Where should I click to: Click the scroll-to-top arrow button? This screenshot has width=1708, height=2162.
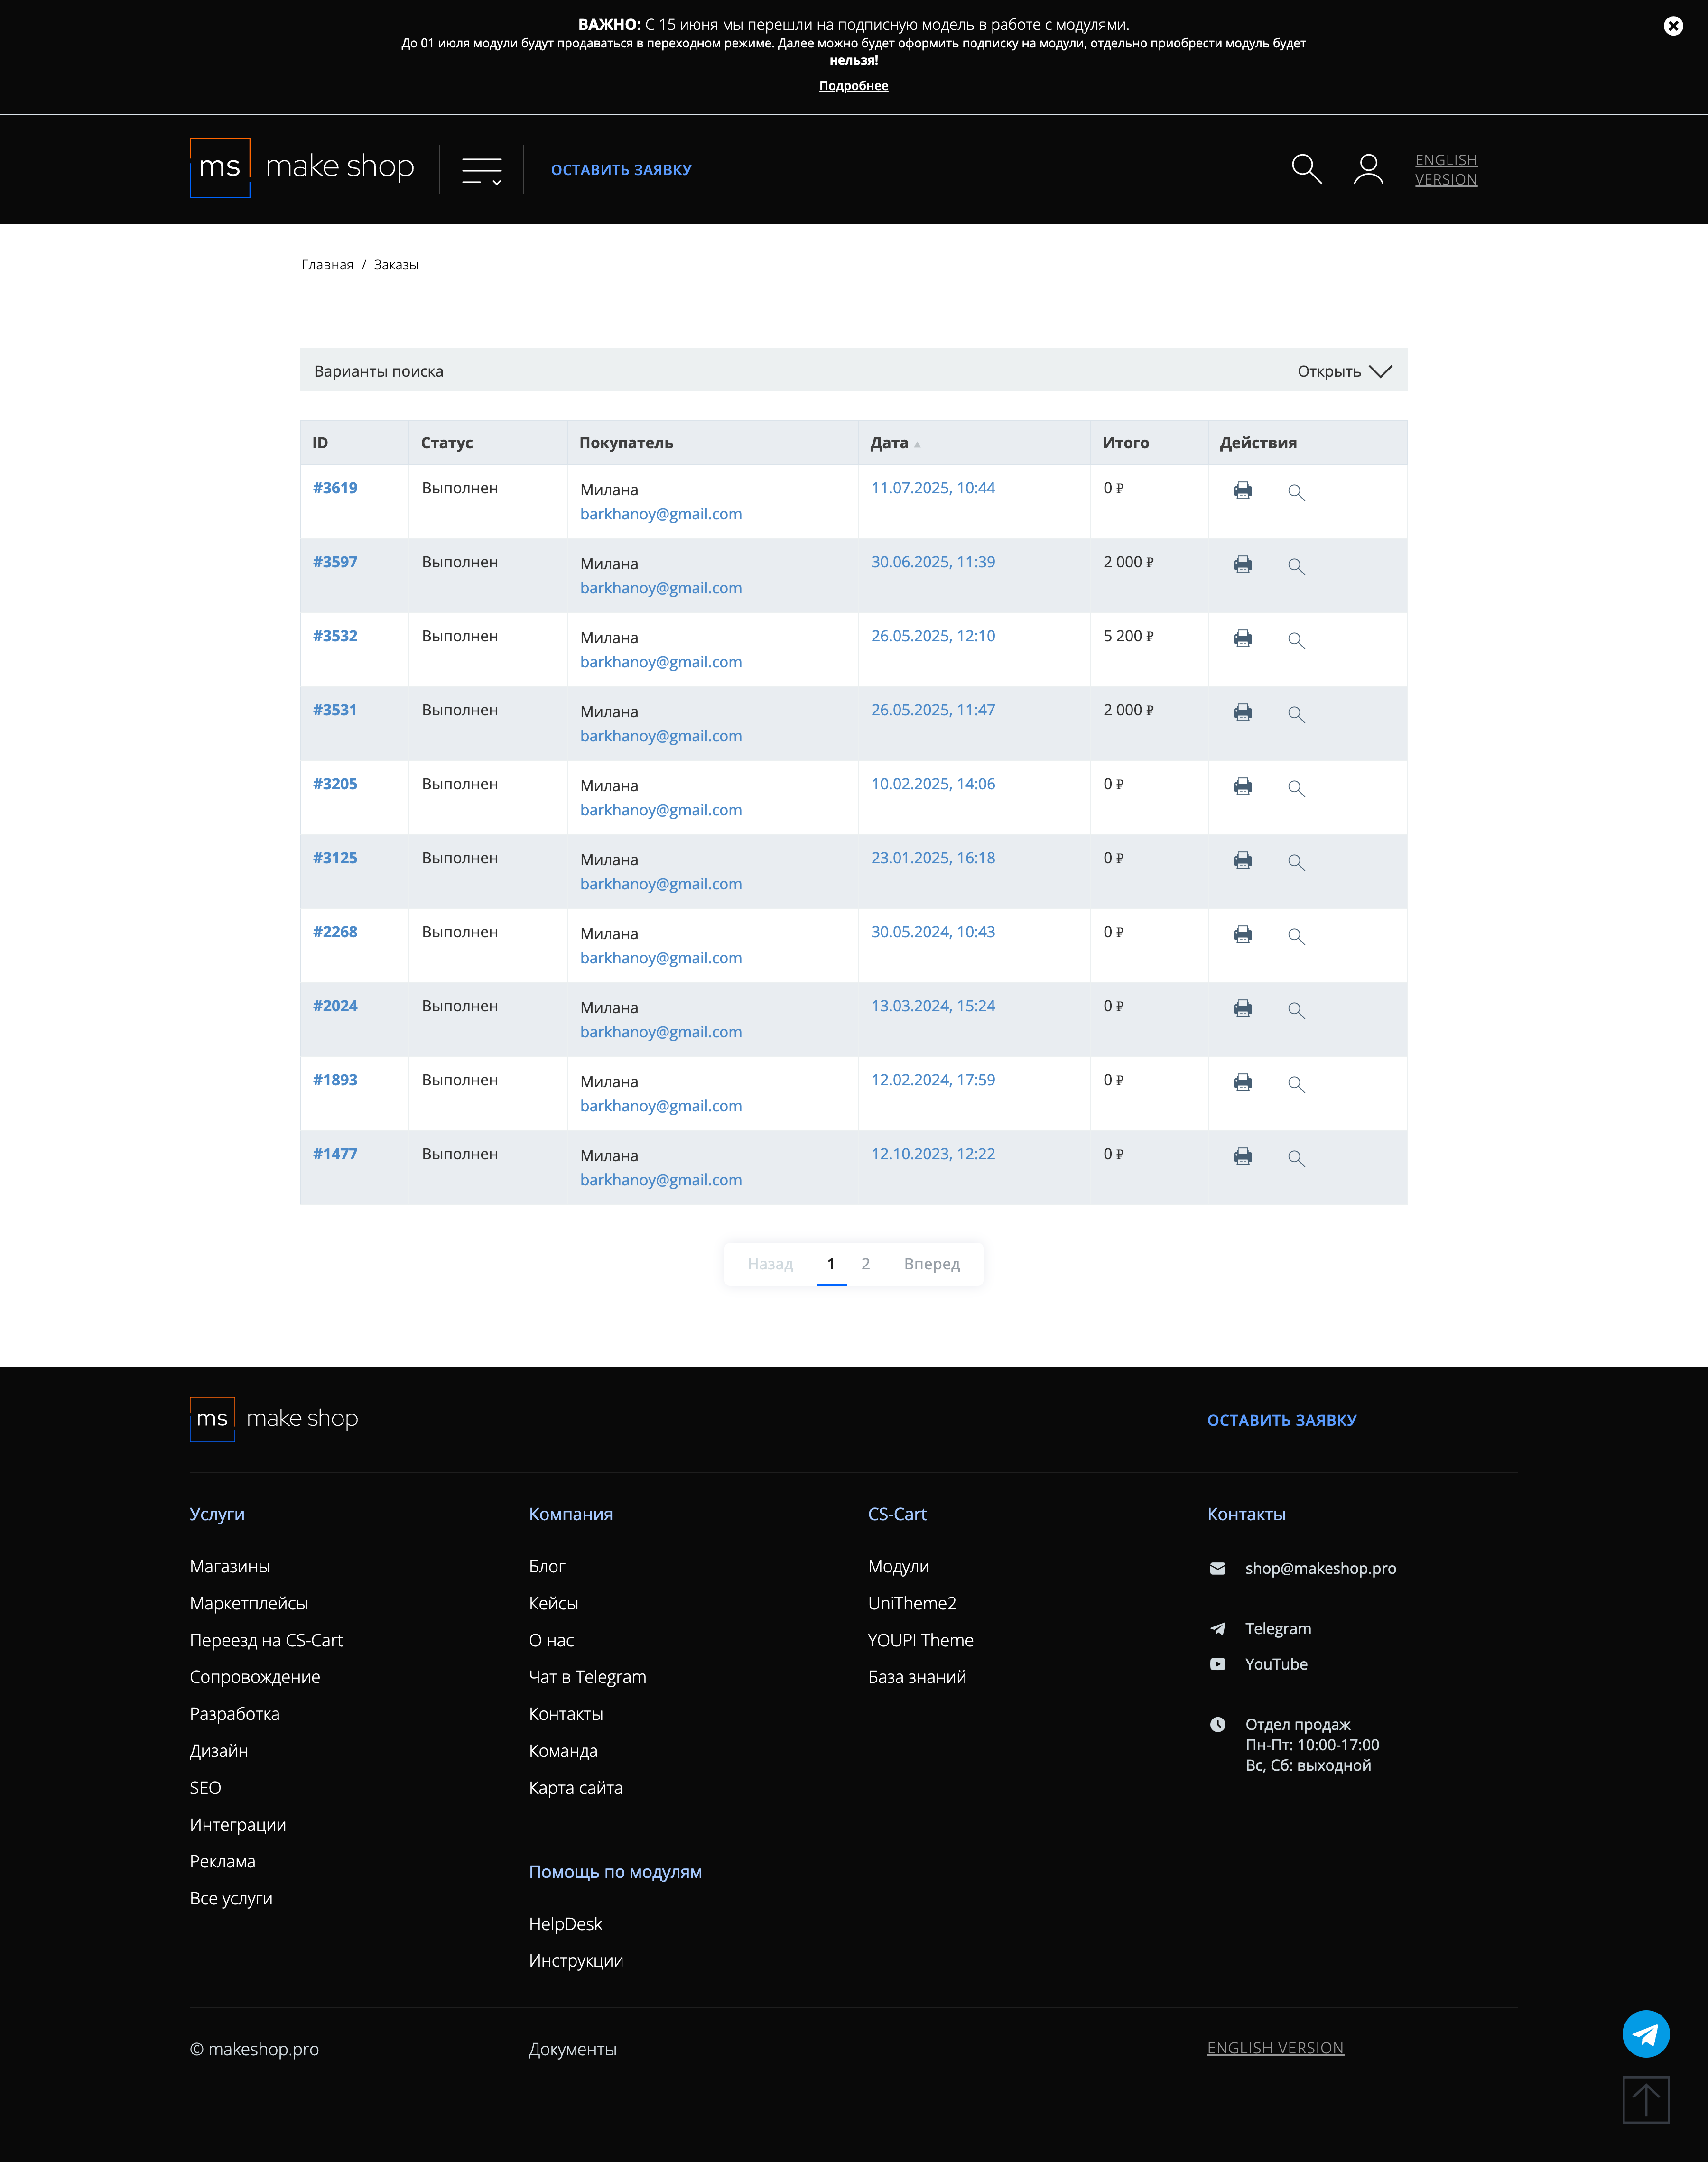click(x=1645, y=2099)
